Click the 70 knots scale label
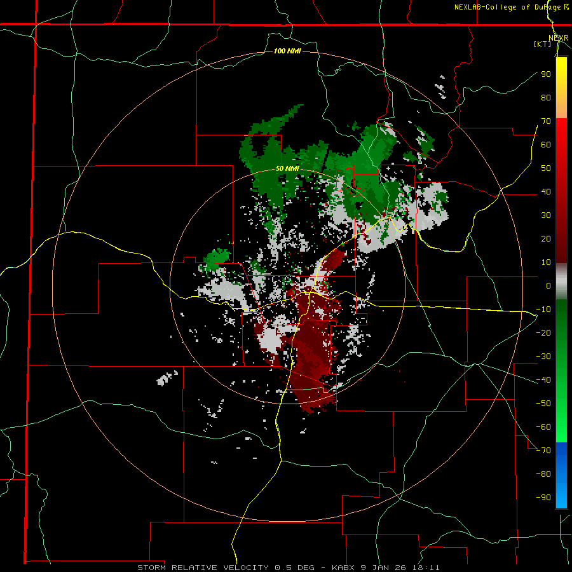Screen dimensions: 572x572 (x=546, y=121)
